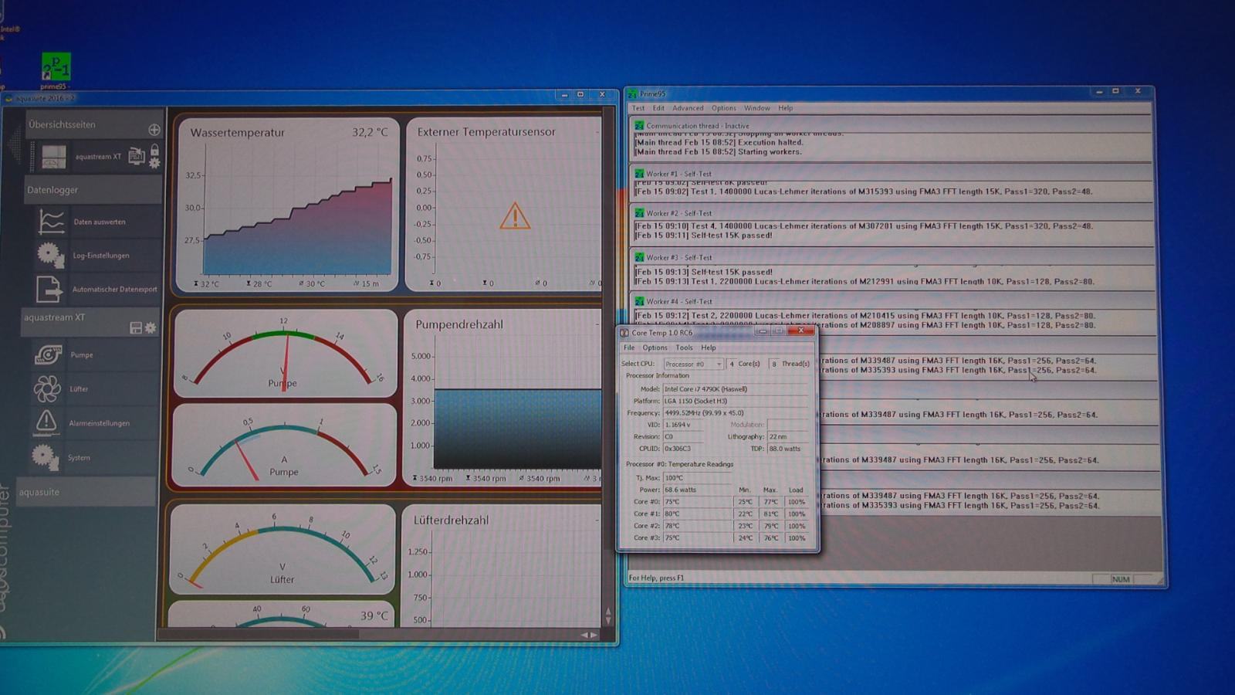Click the Prime95 window maximize button

pyautogui.click(x=1115, y=91)
